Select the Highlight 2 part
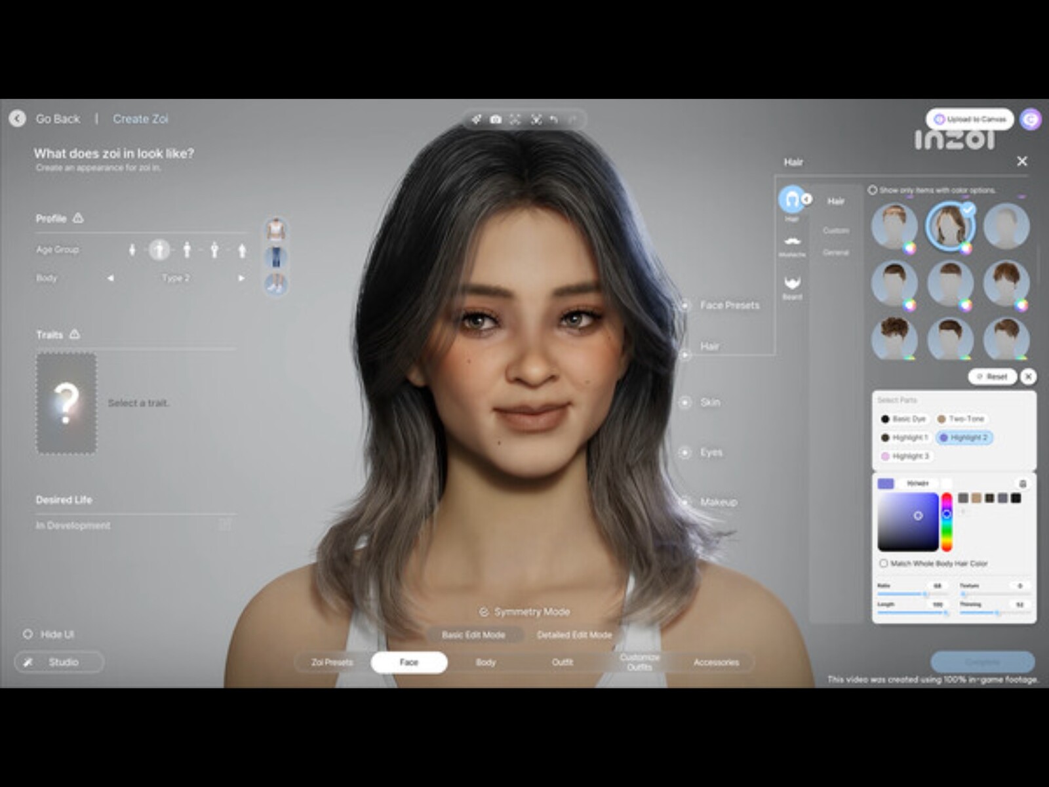This screenshot has width=1049, height=787. pos(963,437)
